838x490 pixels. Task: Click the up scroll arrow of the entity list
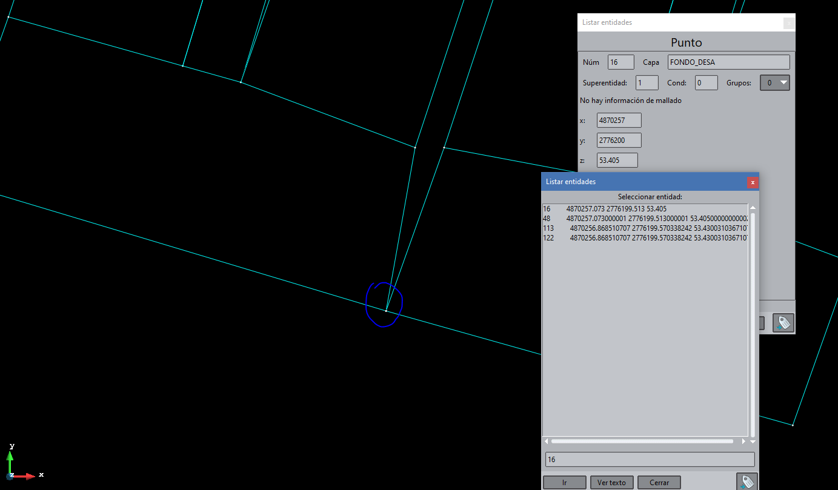[753, 208]
